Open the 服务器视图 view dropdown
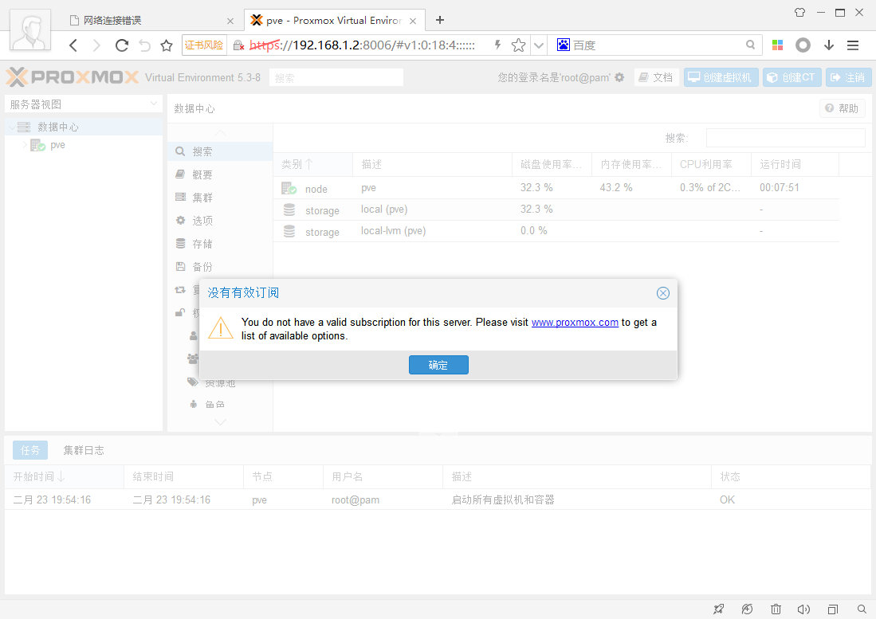The height and width of the screenshot is (619, 876). [84, 104]
